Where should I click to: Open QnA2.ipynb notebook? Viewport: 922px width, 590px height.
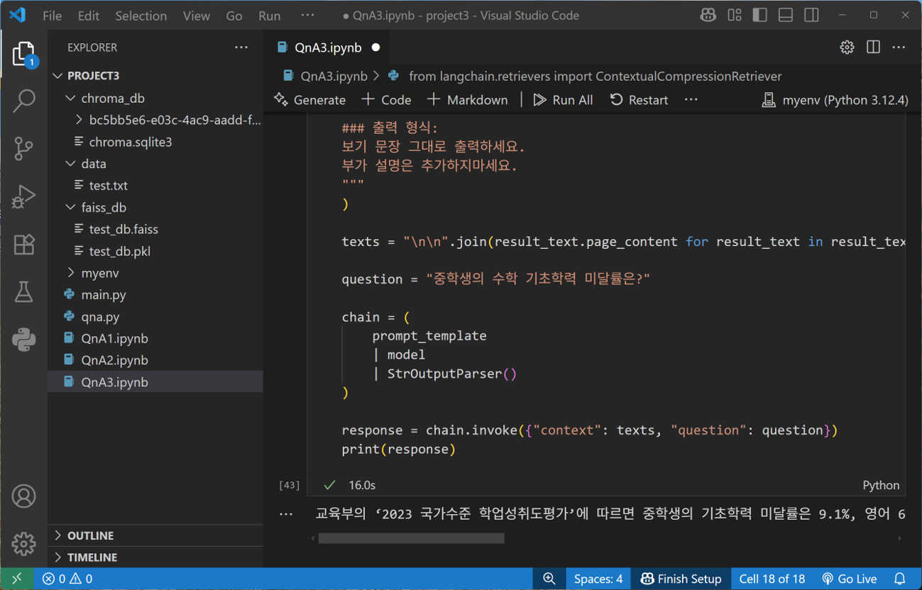click(x=155, y=360)
